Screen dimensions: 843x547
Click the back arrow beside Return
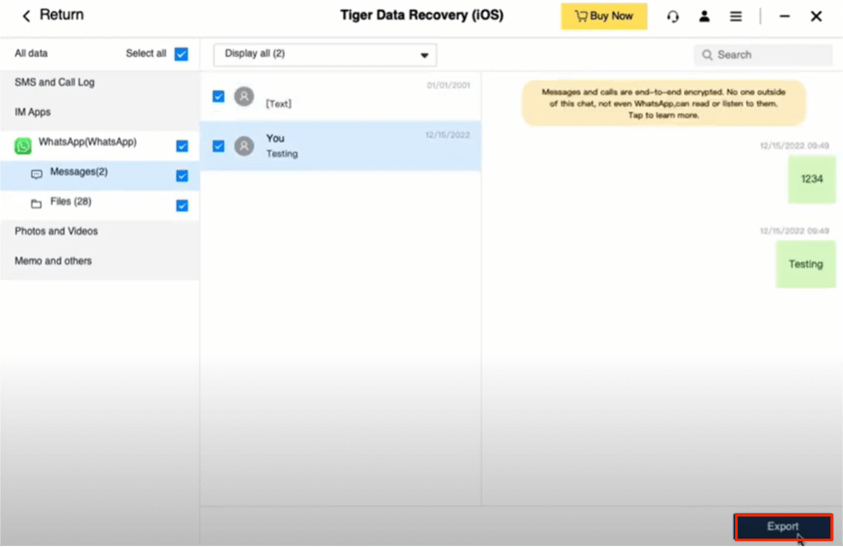pos(26,16)
